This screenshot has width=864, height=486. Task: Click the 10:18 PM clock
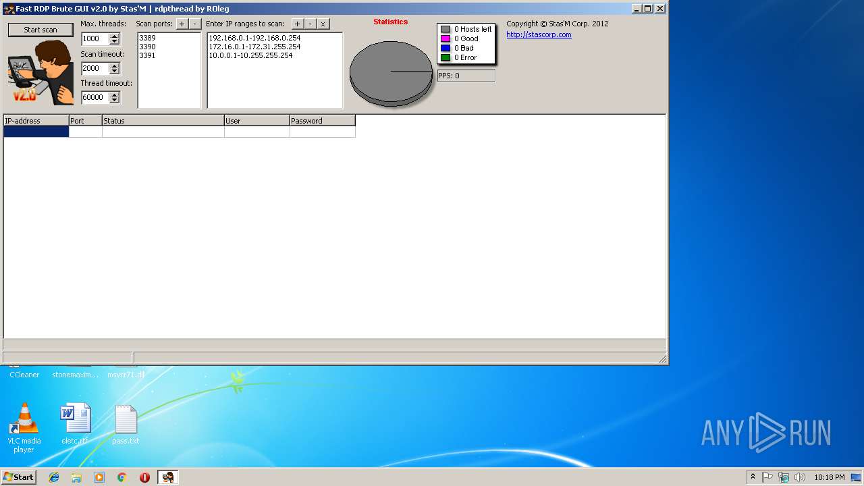(x=829, y=477)
